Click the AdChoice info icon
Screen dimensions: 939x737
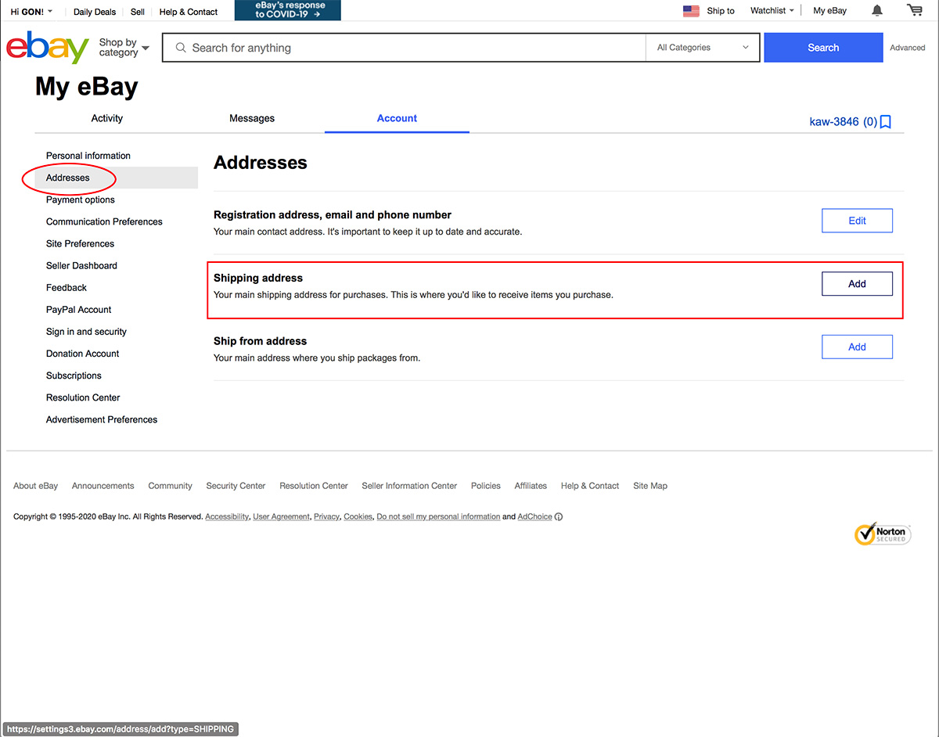[559, 517]
